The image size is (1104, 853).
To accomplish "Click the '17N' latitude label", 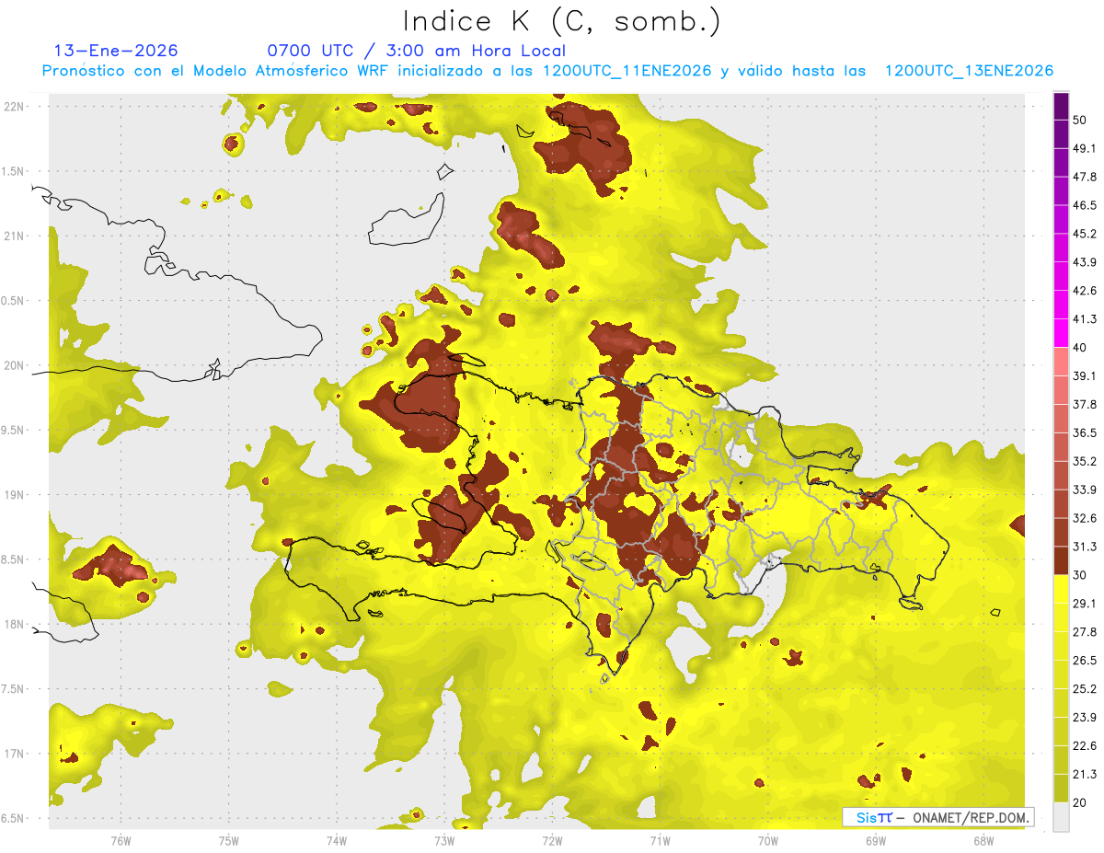I will 13,754.
